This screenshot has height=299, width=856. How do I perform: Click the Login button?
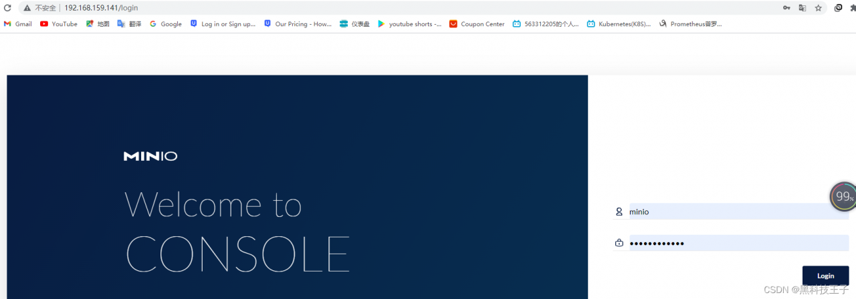coord(826,276)
